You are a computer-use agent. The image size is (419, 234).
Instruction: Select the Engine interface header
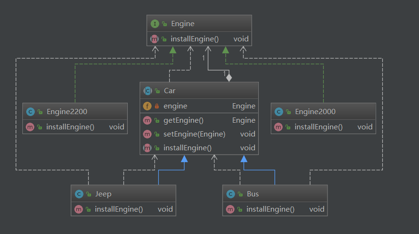click(183, 24)
